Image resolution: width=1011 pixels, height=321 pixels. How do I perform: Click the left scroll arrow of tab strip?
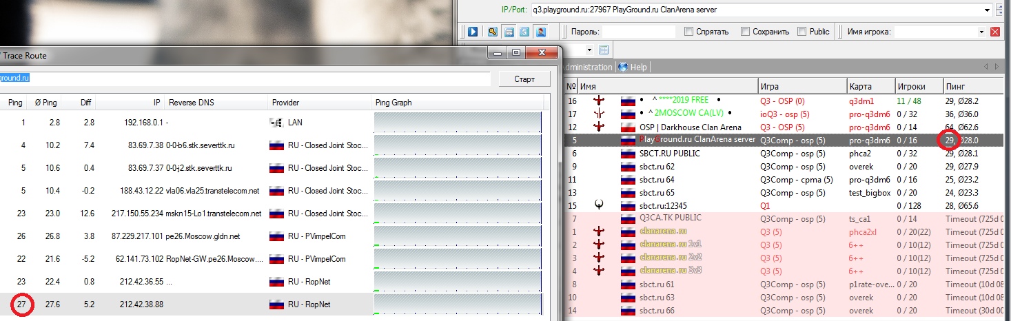(986, 67)
